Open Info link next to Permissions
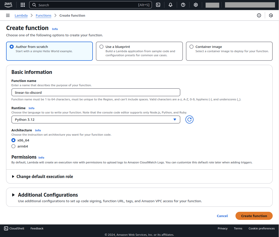Viewport: 279px width, 237px height. click(41, 158)
